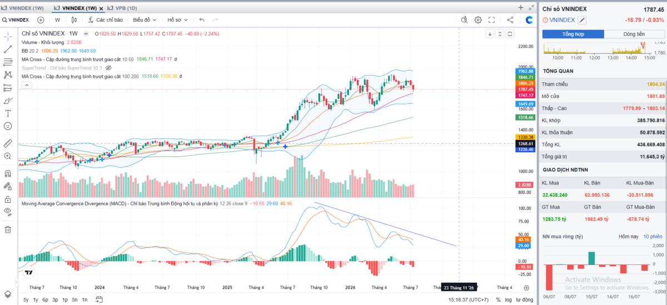Set chart range to 1y

coord(36,299)
